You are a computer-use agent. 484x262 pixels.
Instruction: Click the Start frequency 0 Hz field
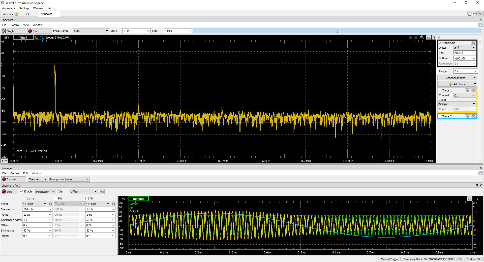coord(136,31)
